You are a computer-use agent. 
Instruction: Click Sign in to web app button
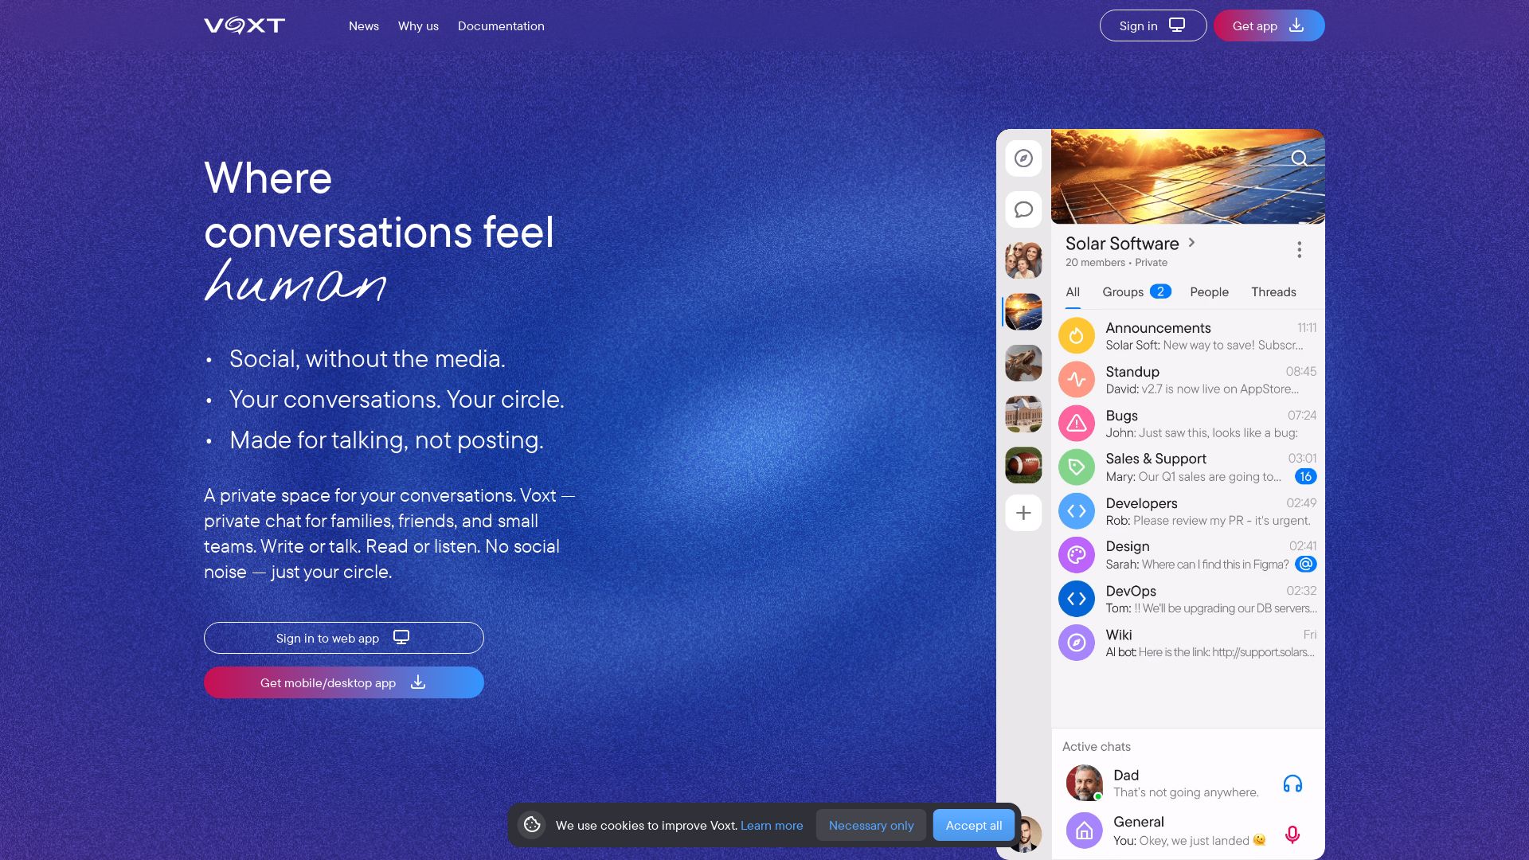pos(344,638)
